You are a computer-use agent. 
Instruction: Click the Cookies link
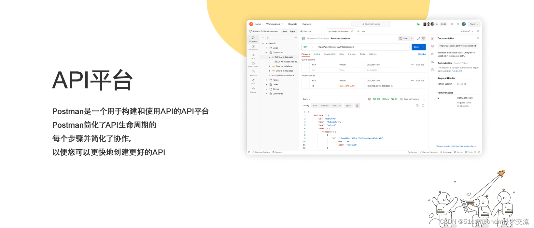pos(422,54)
